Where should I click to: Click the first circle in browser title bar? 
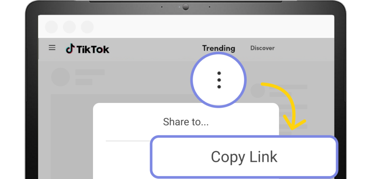click(51, 27)
